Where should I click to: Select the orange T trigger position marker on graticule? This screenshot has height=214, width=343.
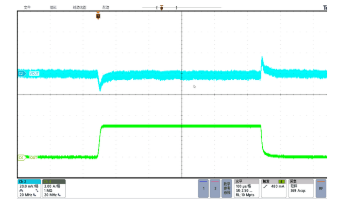(98, 16)
